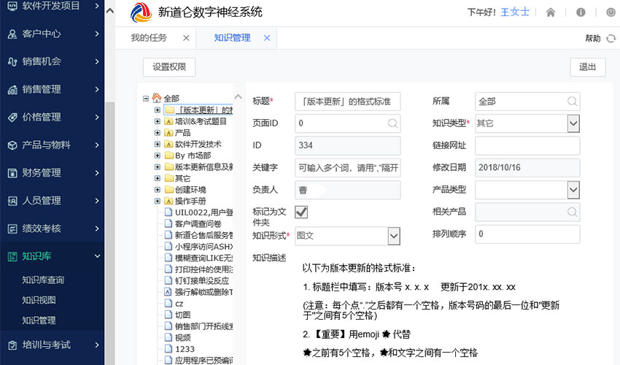The width and height of the screenshot is (620, 365).
Task: Click the 销售管理 sidebar icon
Action: point(12,90)
